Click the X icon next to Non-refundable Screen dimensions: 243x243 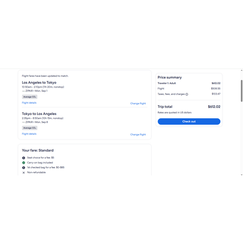24,173
